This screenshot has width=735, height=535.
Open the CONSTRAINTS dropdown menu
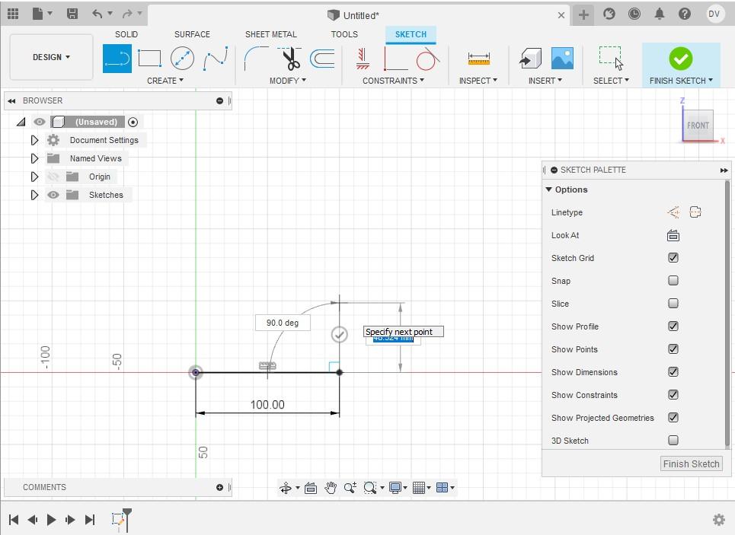[x=393, y=81]
